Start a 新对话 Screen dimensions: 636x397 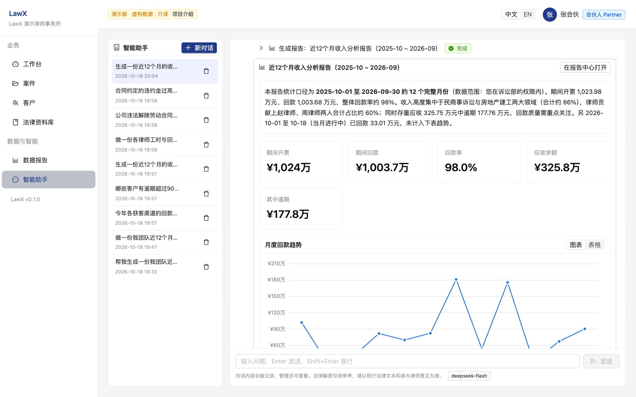[x=199, y=48]
